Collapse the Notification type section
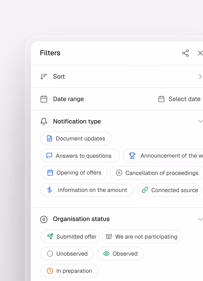203x281 pixels. pos(200,121)
